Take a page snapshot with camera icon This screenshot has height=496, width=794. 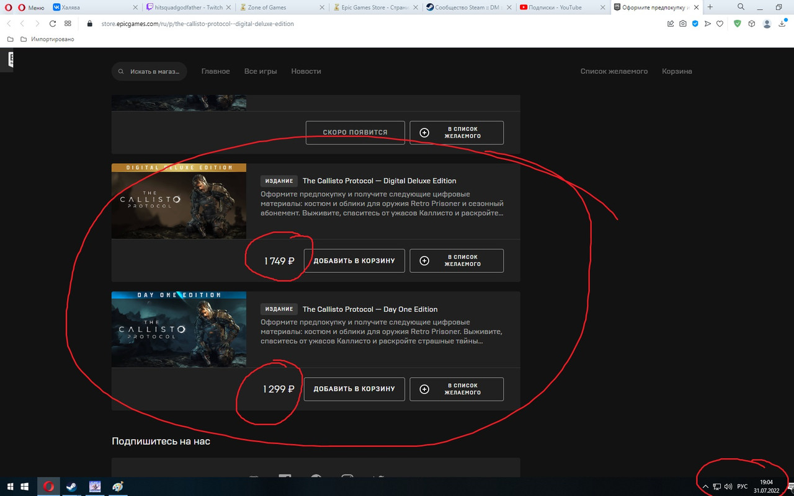click(682, 24)
